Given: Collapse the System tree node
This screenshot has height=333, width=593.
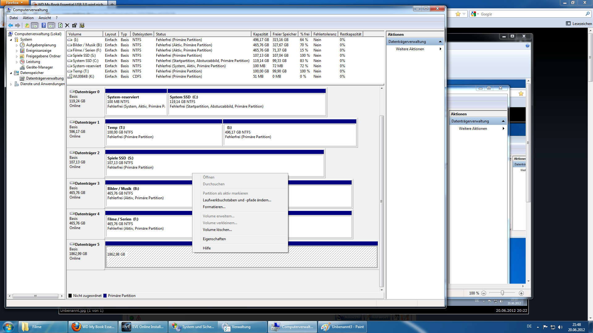Looking at the screenshot, I should [11, 39].
